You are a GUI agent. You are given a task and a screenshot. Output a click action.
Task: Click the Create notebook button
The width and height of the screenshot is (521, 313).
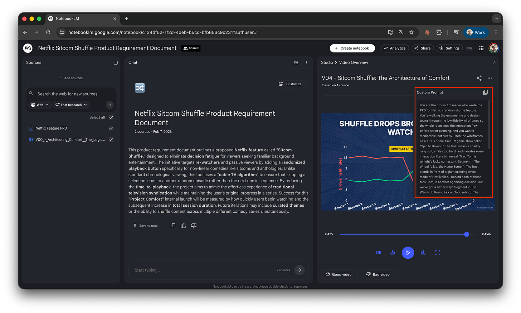point(352,48)
